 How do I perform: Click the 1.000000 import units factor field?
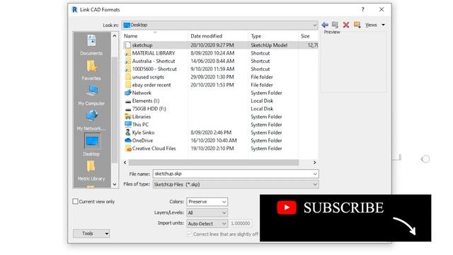pyautogui.click(x=241, y=224)
